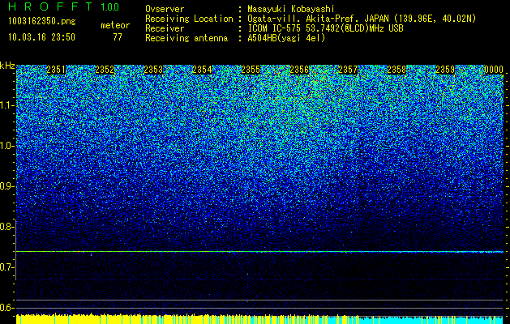Click the 2352 time marker
This screenshot has width=510, height=324.
pos(105,70)
